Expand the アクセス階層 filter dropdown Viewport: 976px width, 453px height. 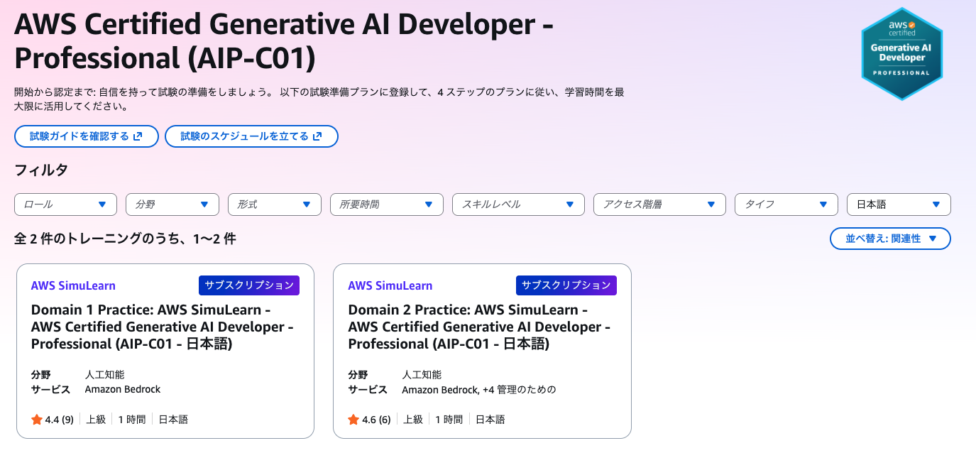[659, 204]
